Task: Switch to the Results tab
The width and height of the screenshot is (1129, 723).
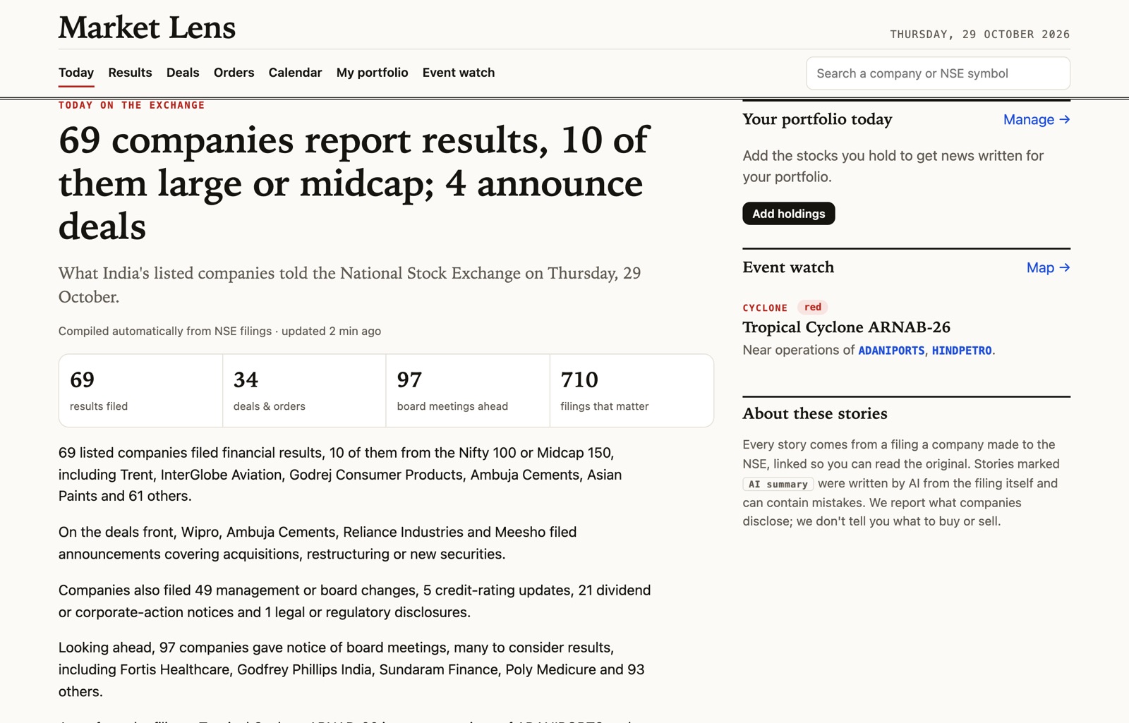Action: [130, 73]
